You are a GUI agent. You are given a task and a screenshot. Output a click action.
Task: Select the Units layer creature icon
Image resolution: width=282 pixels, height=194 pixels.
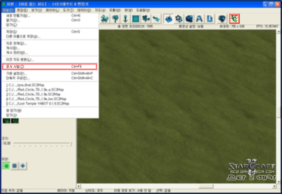(x=105, y=18)
